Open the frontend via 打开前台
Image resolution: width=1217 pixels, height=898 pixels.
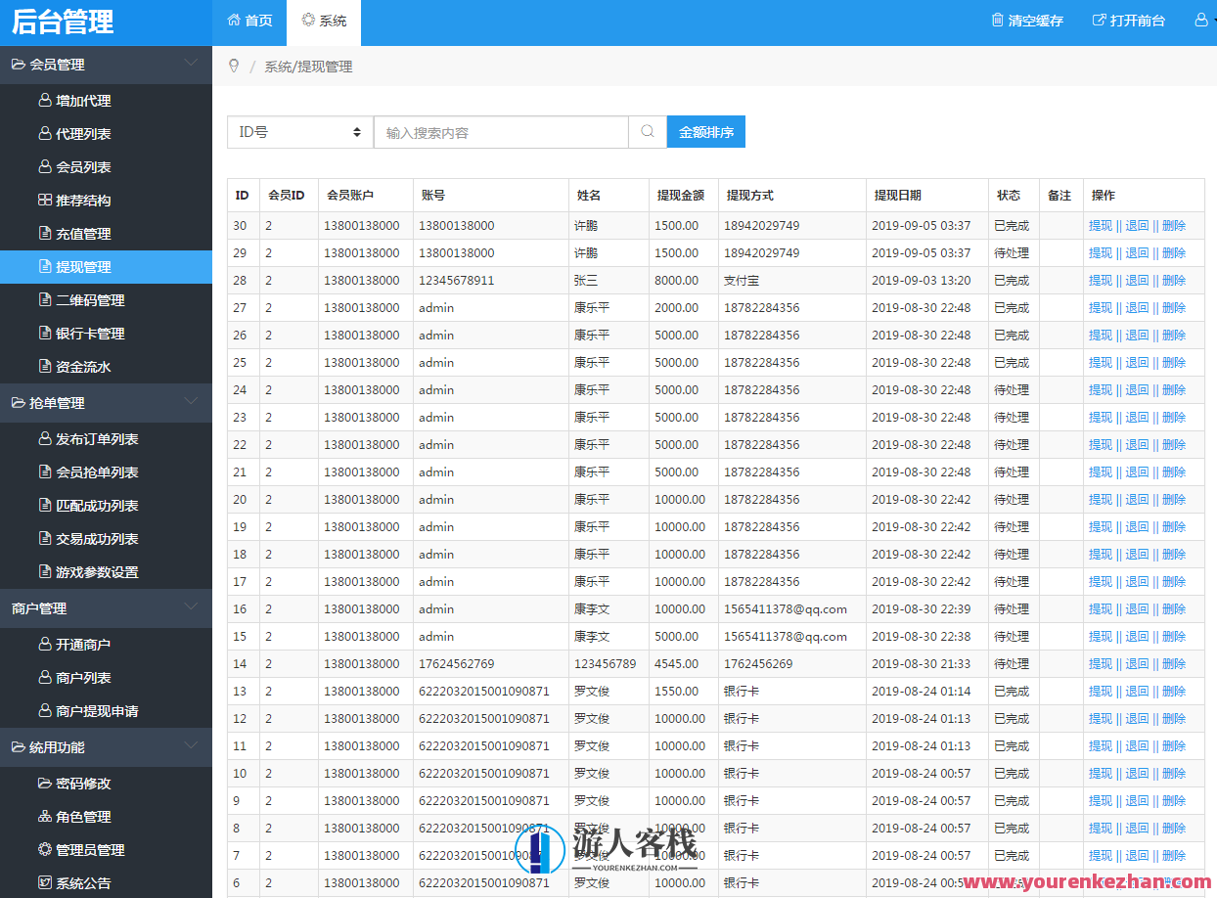tap(1128, 20)
